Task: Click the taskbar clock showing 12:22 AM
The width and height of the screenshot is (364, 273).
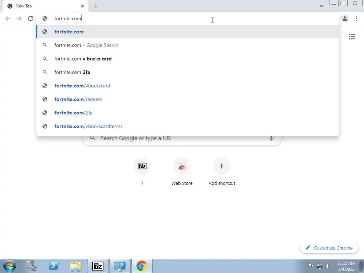Action: [346, 266]
